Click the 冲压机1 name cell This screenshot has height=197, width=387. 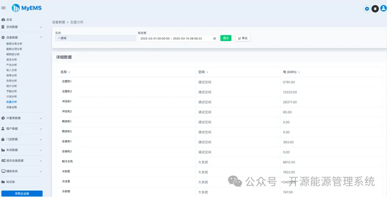[x=67, y=102]
